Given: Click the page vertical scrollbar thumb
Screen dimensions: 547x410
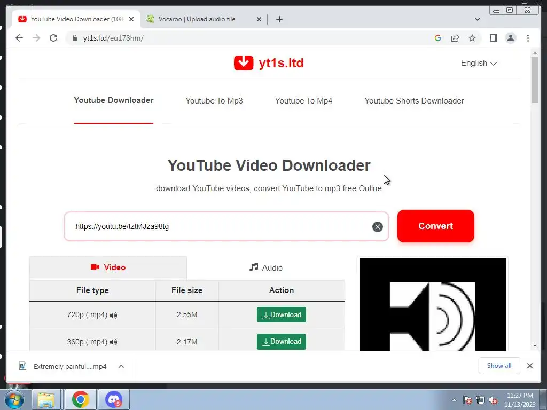Looking at the screenshot, I should pos(535,80).
